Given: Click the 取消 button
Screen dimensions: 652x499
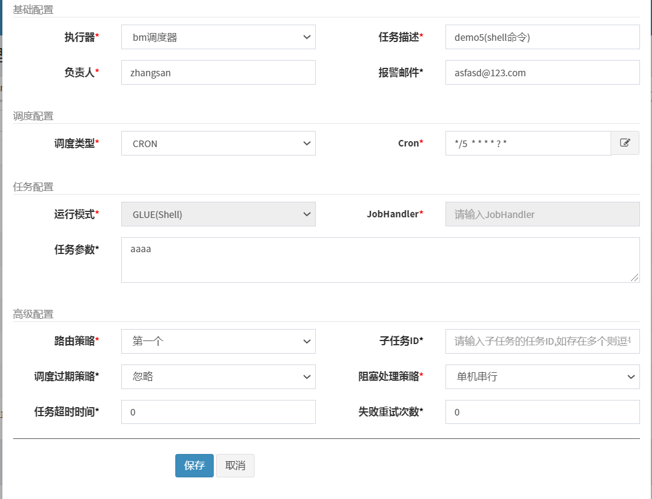Looking at the screenshot, I should (x=235, y=466).
